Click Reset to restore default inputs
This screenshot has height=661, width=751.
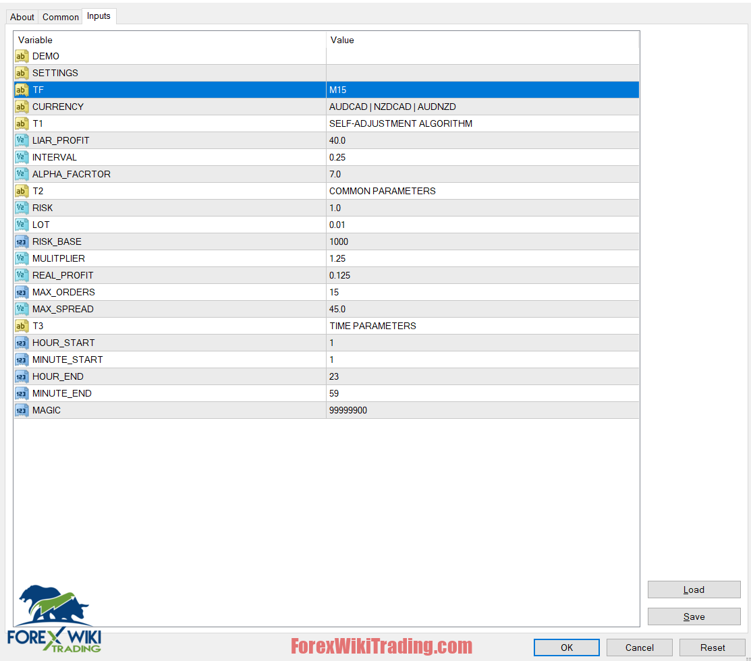pos(712,647)
